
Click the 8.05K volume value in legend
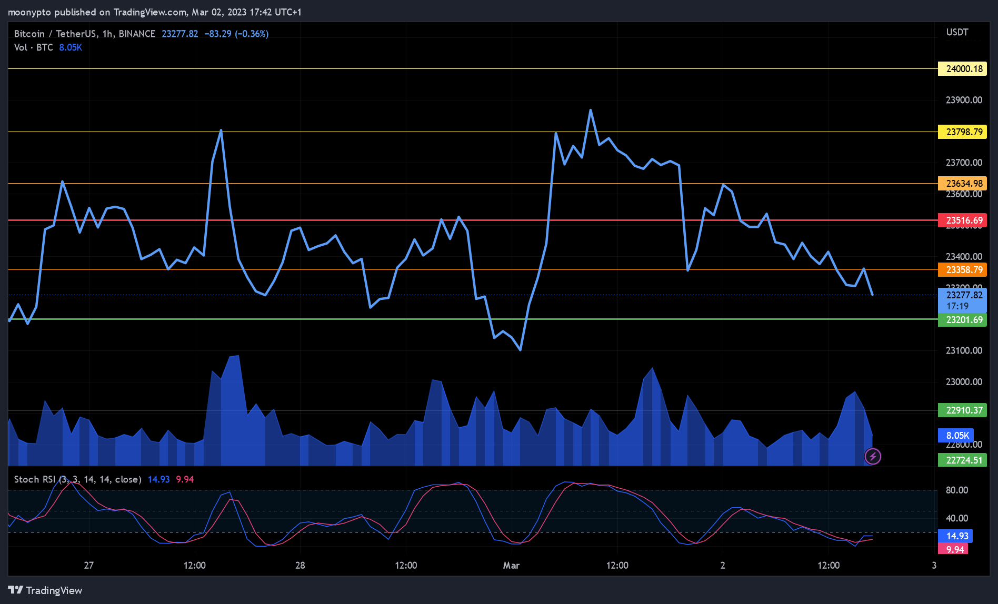tap(71, 47)
